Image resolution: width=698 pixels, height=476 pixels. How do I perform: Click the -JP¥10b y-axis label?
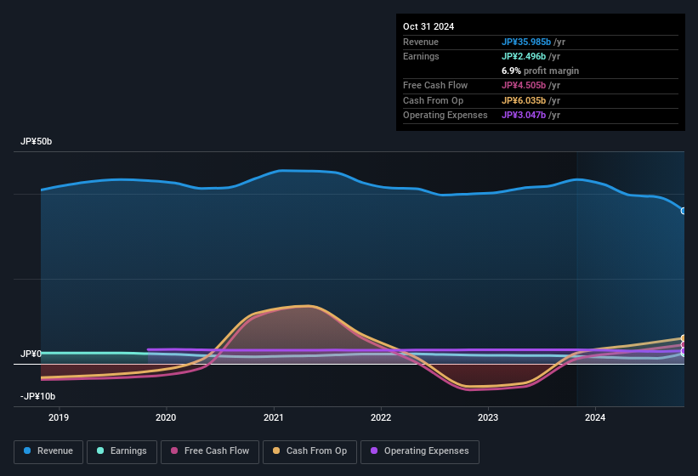[x=38, y=396]
